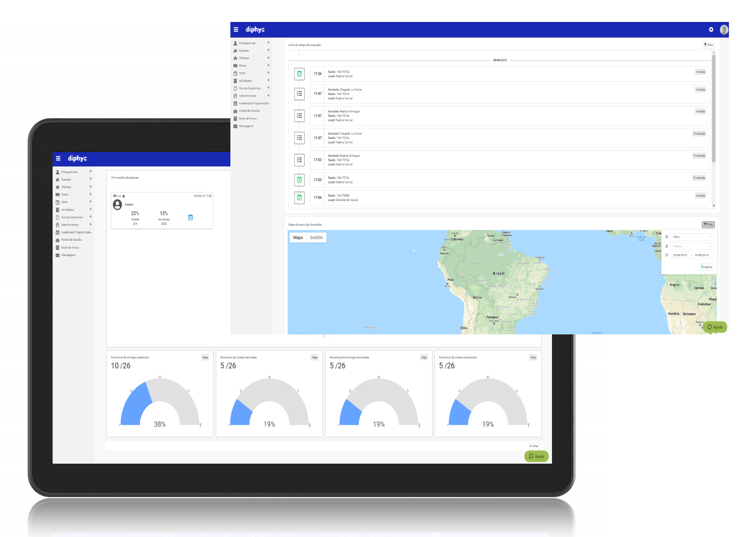The image size is (755, 537).
Task: Click Finalizada status on 17:53 Realizar Entregas
Action: click(699, 156)
